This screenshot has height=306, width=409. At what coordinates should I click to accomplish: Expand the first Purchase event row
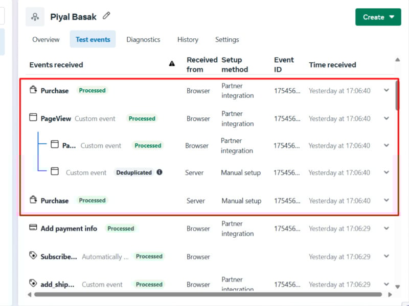click(387, 90)
